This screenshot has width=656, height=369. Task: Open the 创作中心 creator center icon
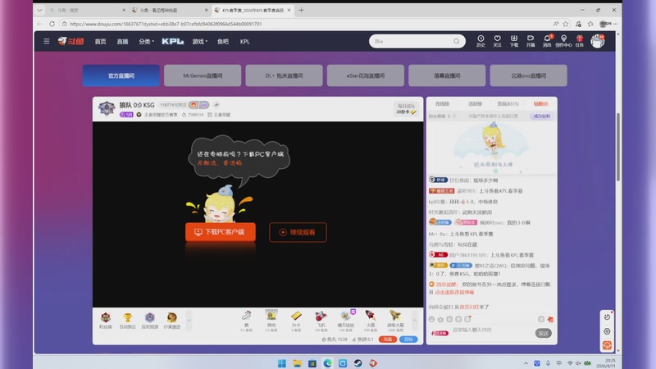tap(563, 41)
